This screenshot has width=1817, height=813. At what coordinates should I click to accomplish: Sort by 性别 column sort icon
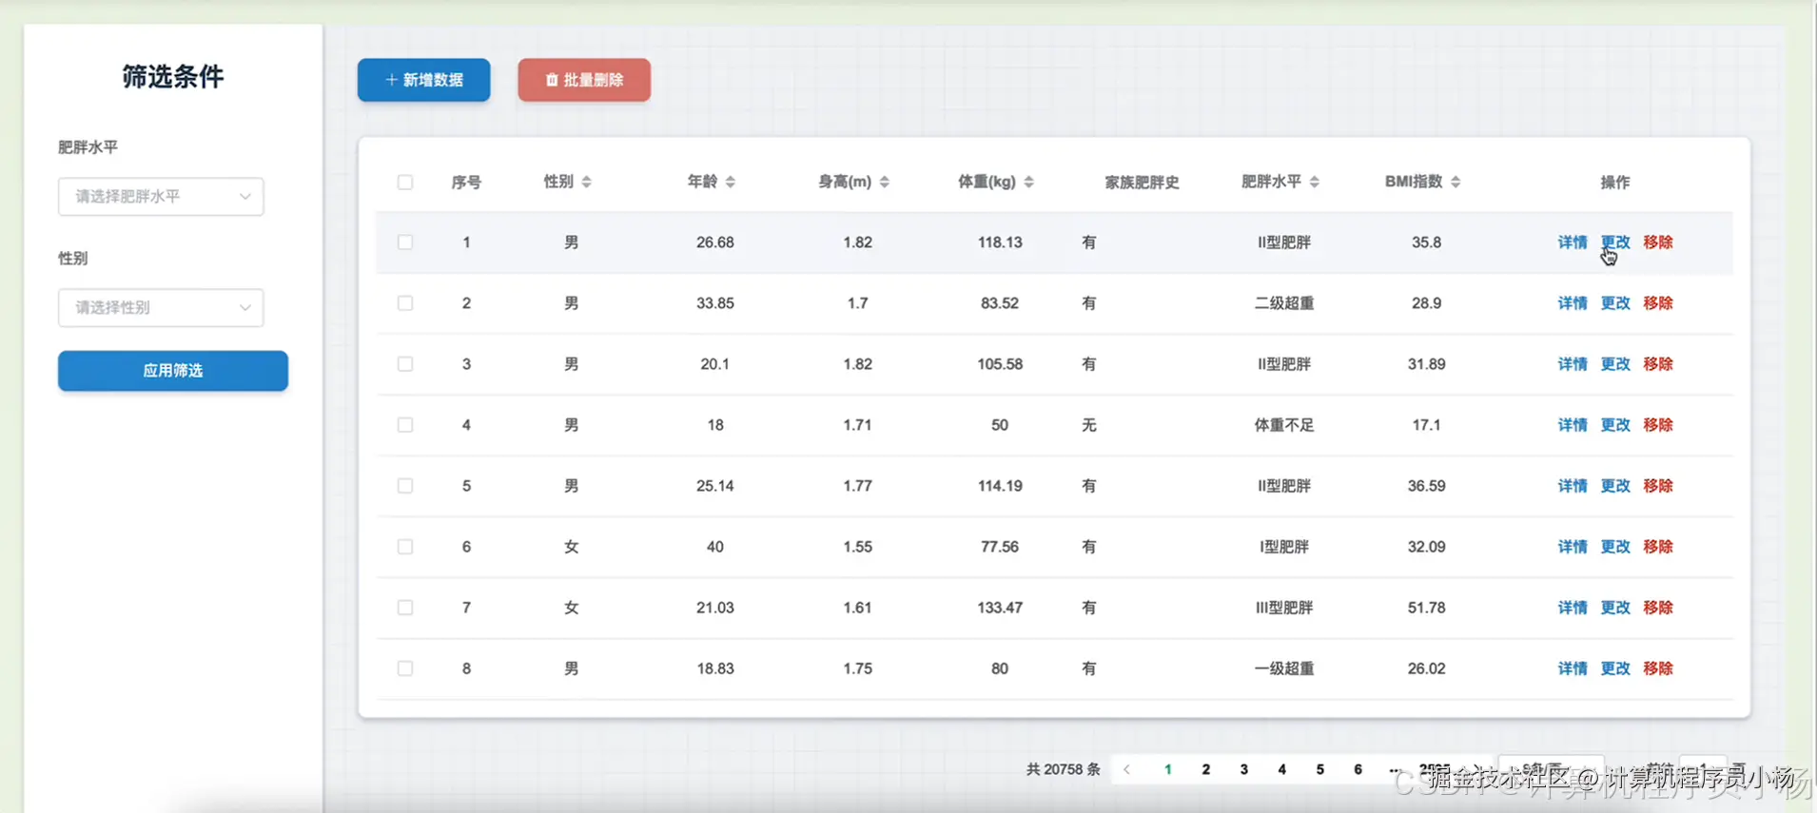tap(587, 182)
